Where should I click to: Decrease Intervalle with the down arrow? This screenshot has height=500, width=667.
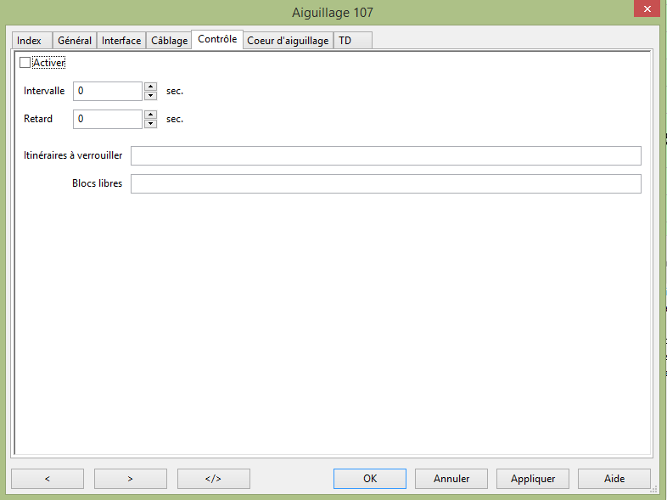tap(150, 96)
